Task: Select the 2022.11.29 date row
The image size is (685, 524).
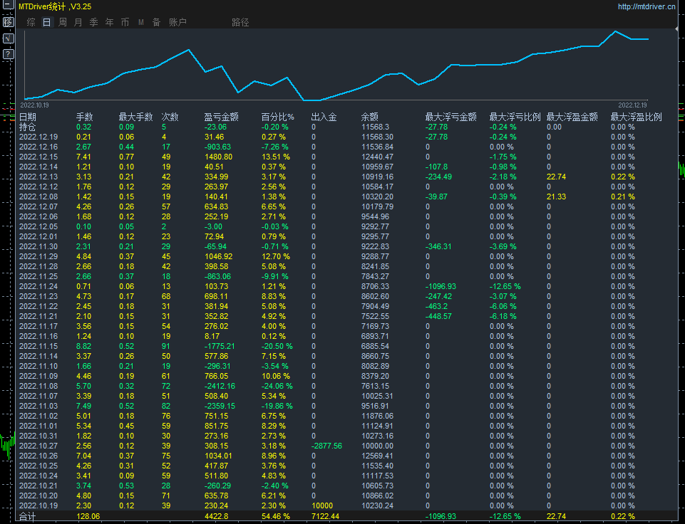Action: pyautogui.click(x=38, y=256)
